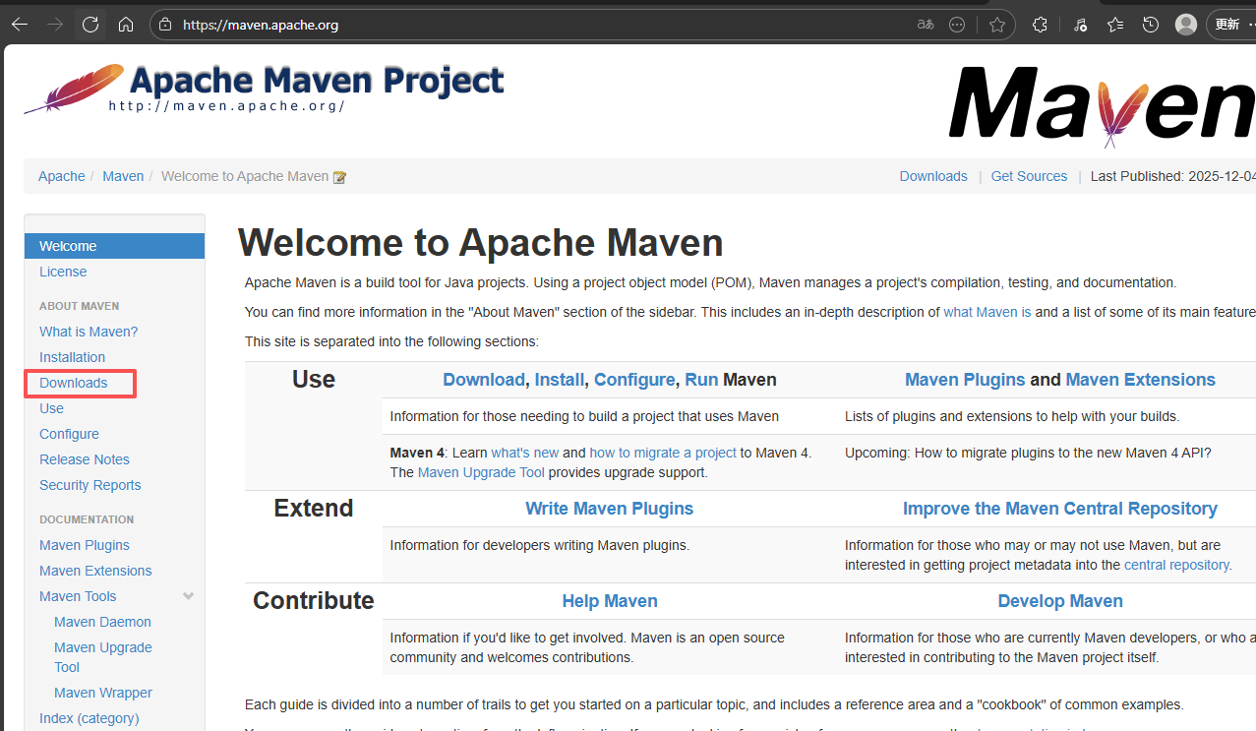
Task: Open Index (category) in the sidebar
Action: (90, 718)
